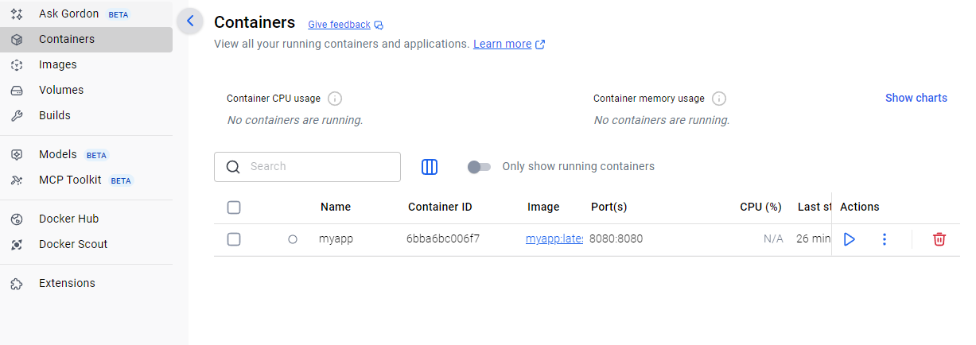
Task: Collapse the sidebar with the chevron button
Action: (x=190, y=21)
